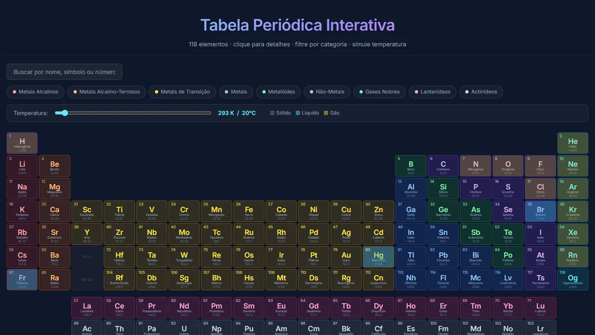The height and width of the screenshot is (335, 595).
Task: Select the Oxigênio (O) tile
Action: tap(508, 166)
